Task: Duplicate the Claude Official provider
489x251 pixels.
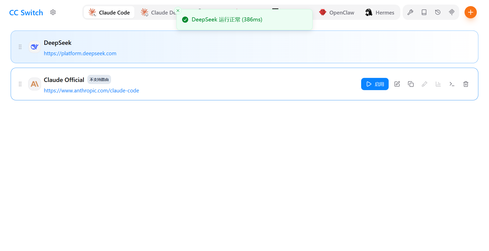Action: point(411,84)
